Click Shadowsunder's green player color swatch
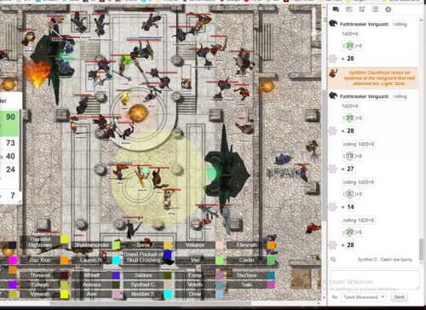The height and width of the screenshot is (310, 426). click(x=116, y=244)
